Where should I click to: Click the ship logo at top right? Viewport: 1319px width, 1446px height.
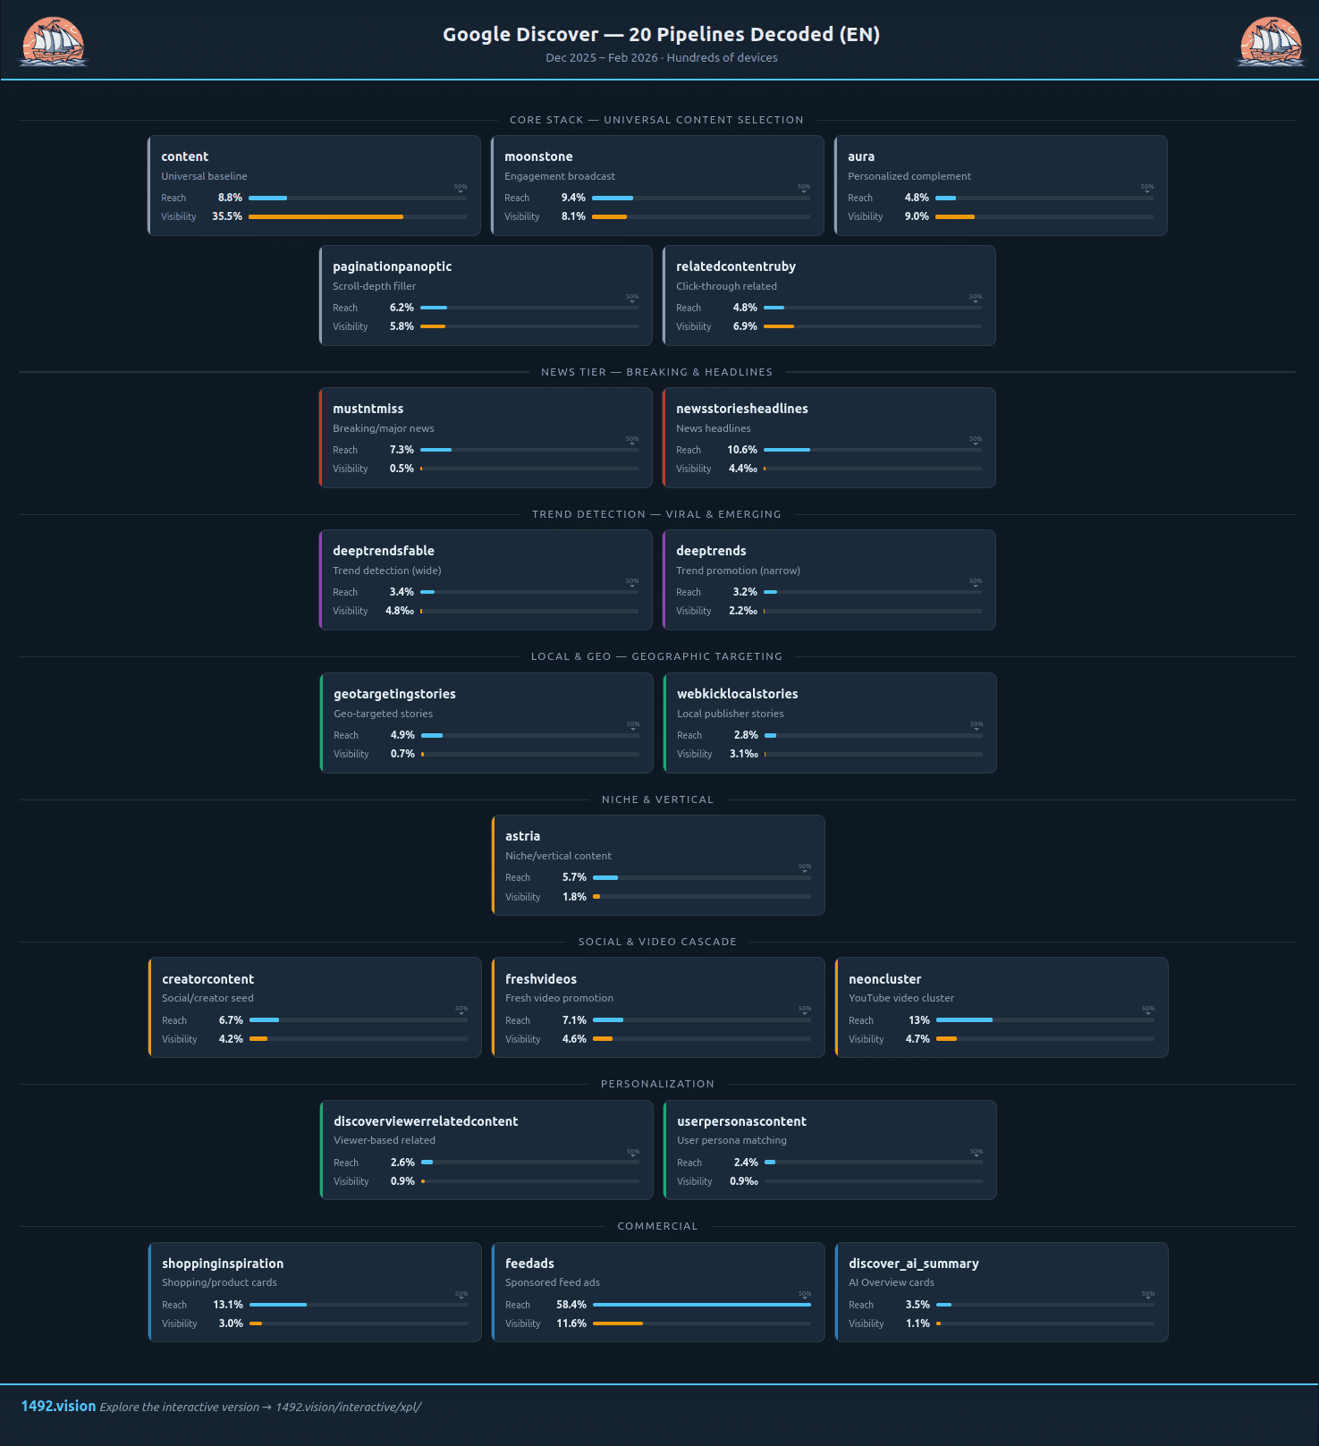1271,41
